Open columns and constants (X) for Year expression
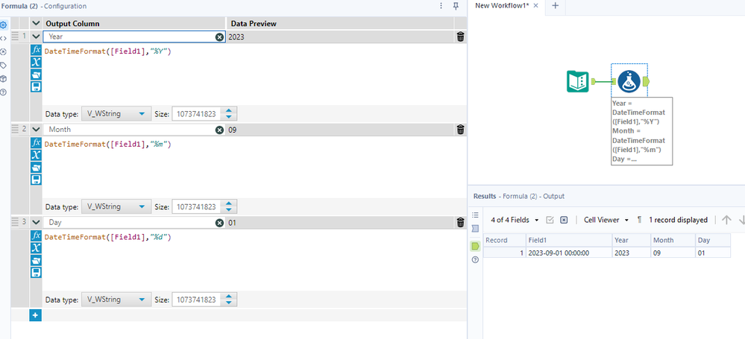The height and width of the screenshot is (339, 745). coord(36,62)
